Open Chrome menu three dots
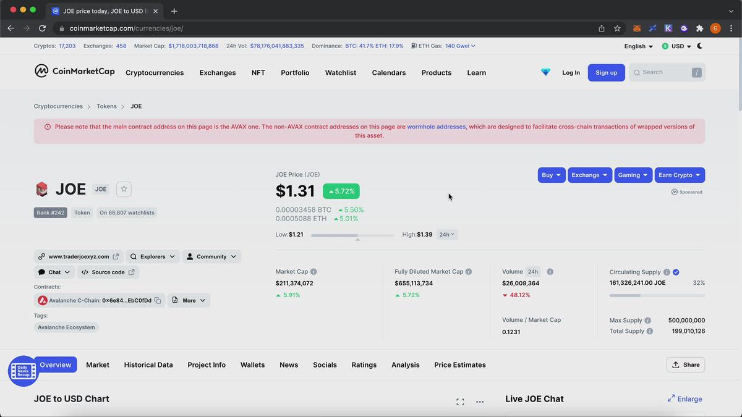This screenshot has height=417, width=742. (x=731, y=28)
